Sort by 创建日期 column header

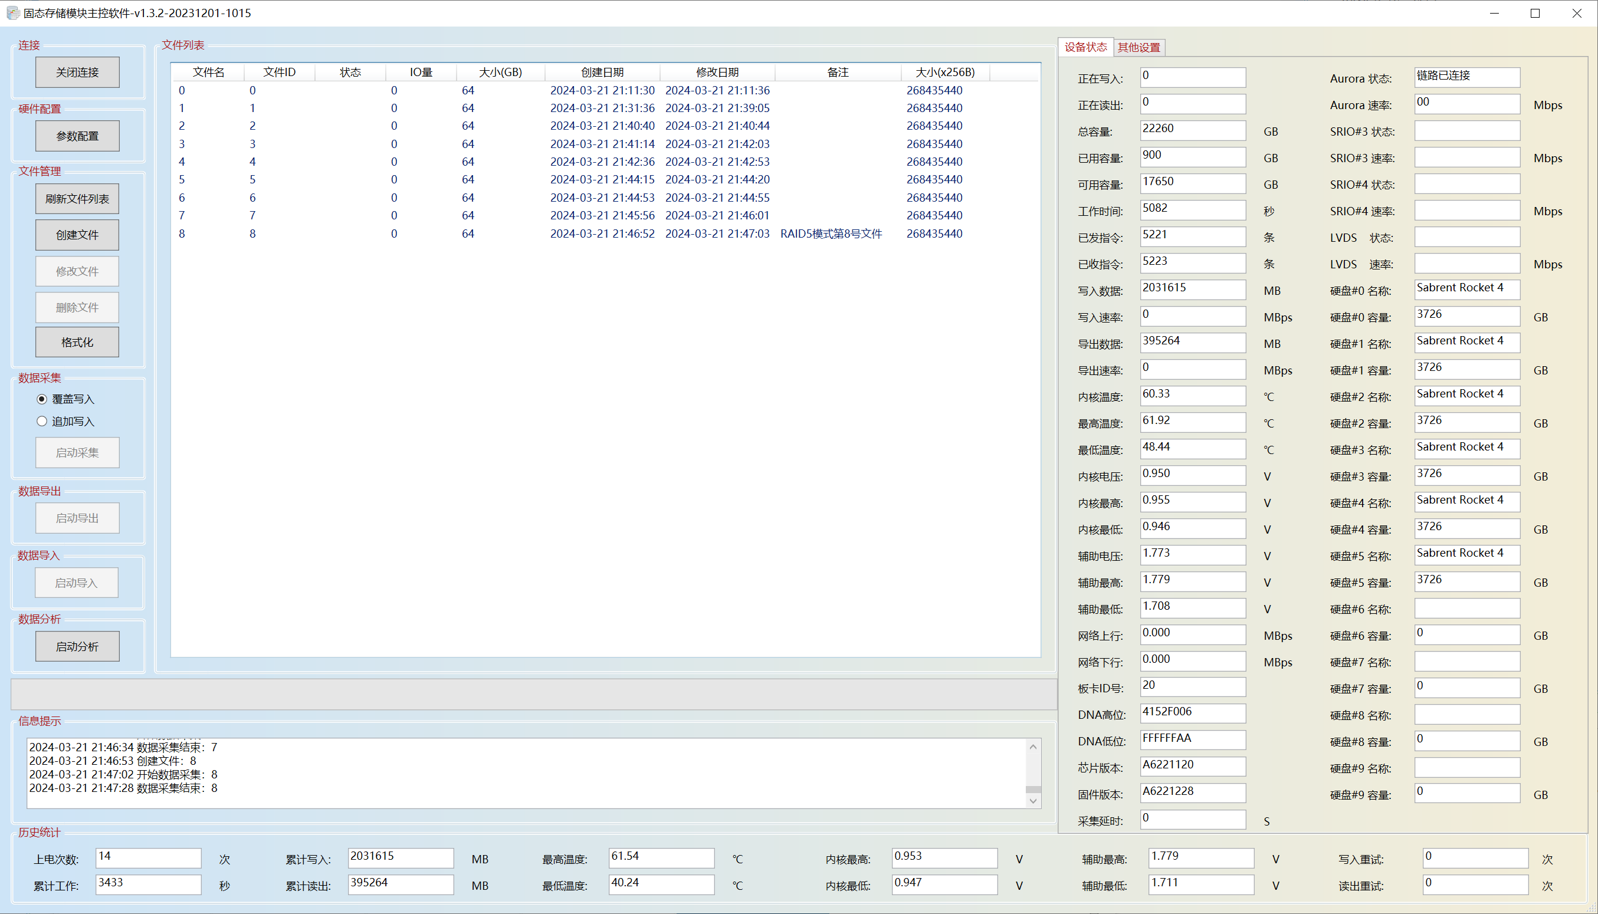(602, 72)
